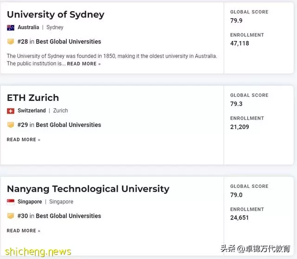Click the Switzerland country label

[x=32, y=111]
